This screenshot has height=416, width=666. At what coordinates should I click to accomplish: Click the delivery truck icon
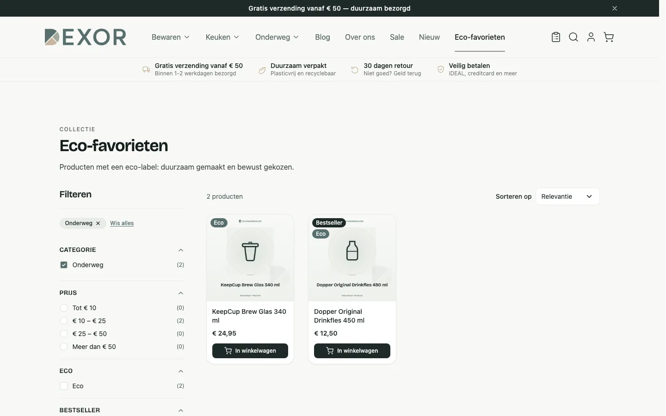(146, 69)
